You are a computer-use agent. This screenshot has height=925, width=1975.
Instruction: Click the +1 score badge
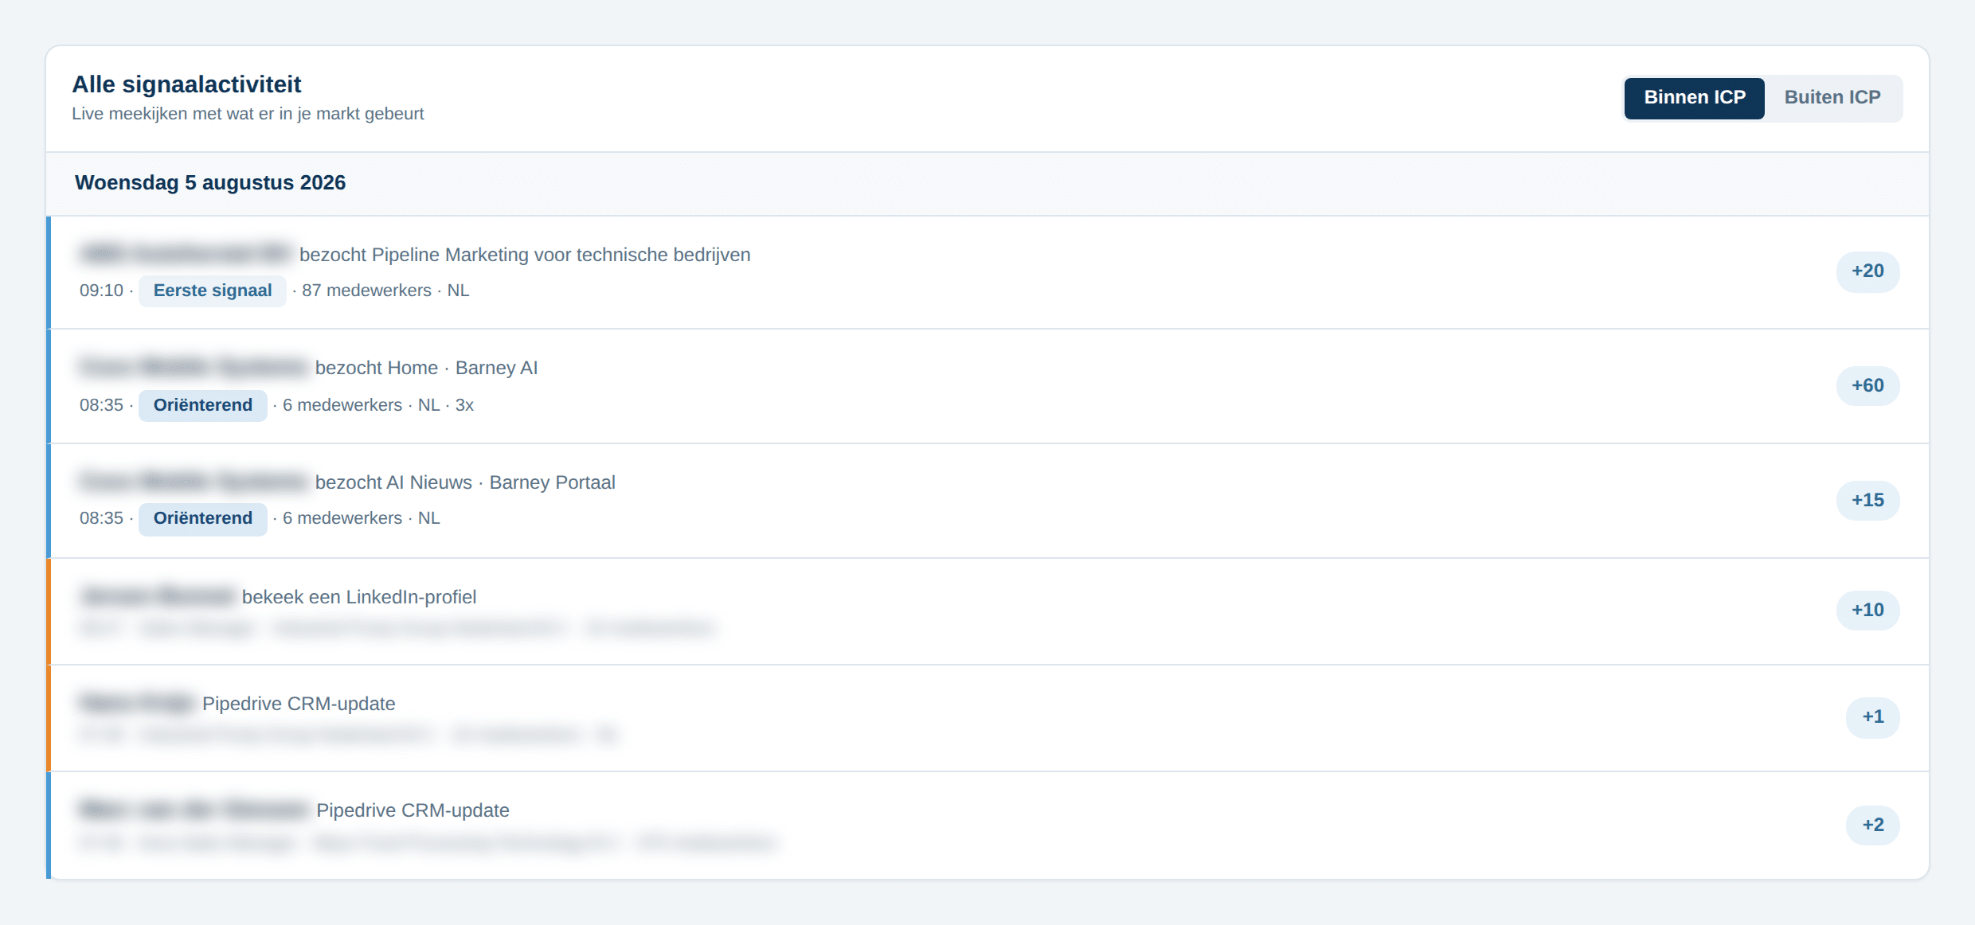click(x=1873, y=717)
